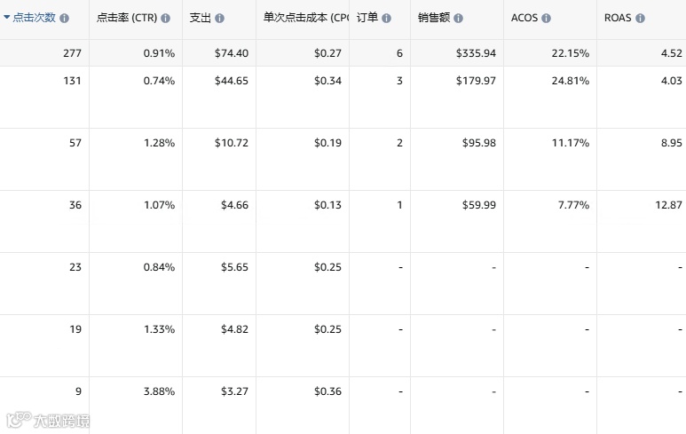
Task: Click the info icon next to 点击次数
Action: coord(66,18)
